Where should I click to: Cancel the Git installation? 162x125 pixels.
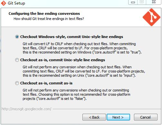(x=146, y=117)
